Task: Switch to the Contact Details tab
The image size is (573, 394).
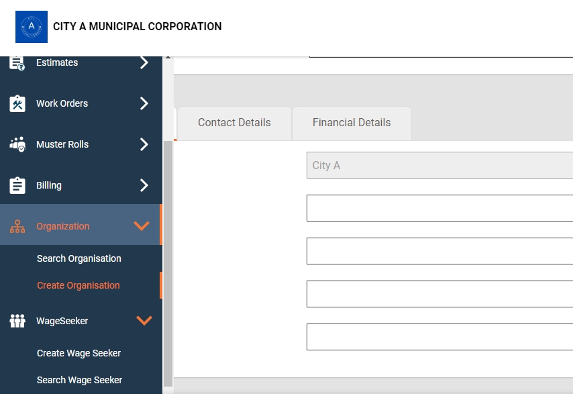Action: point(234,123)
